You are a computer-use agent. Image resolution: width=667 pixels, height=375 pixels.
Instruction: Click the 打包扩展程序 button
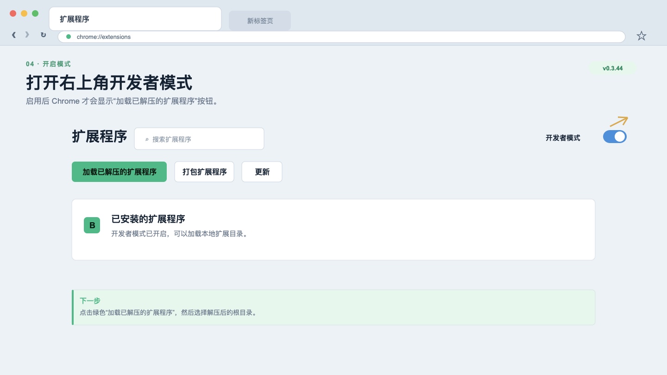click(x=204, y=172)
